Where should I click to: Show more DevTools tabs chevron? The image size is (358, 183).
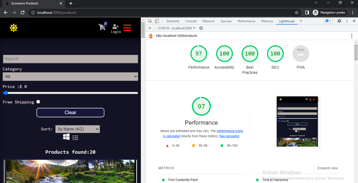(x=301, y=21)
